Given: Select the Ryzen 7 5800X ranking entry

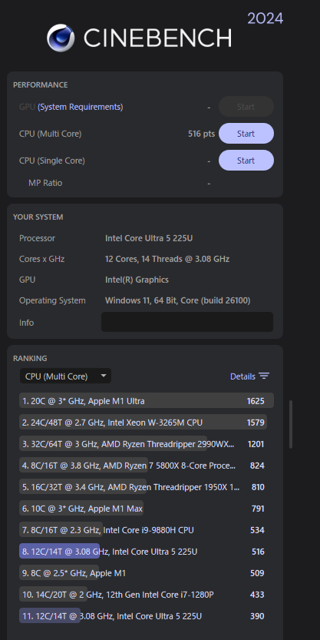Looking at the screenshot, I should tap(147, 466).
